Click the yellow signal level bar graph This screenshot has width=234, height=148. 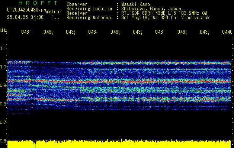pyautogui.click(x=119, y=144)
